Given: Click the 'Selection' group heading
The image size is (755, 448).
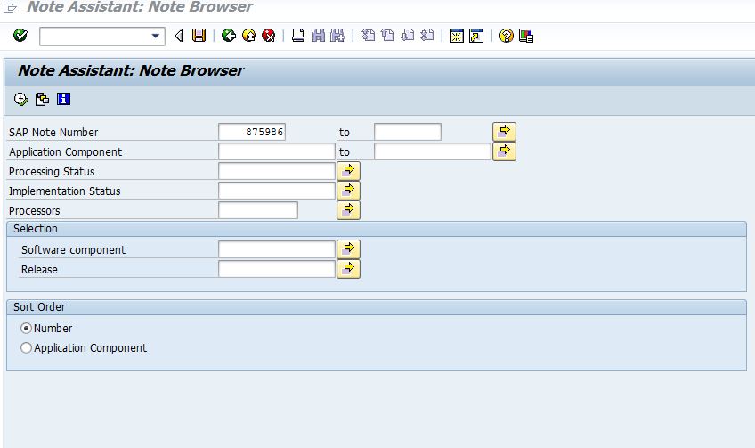Looking at the screenshot, I should pos(35,229).
